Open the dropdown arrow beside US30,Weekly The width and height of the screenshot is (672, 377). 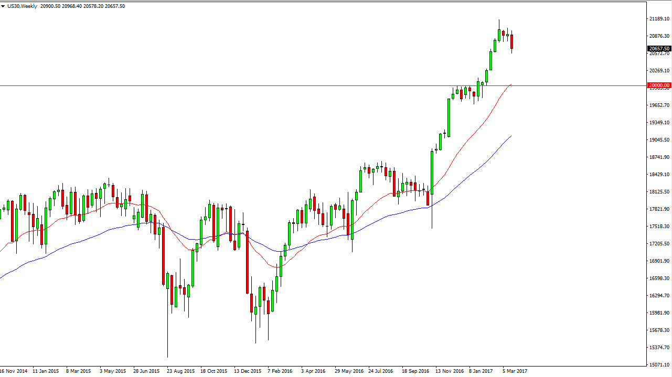tap(4, 6)
